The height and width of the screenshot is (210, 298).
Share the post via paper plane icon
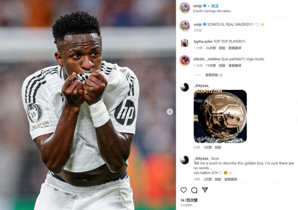(205, 190)
